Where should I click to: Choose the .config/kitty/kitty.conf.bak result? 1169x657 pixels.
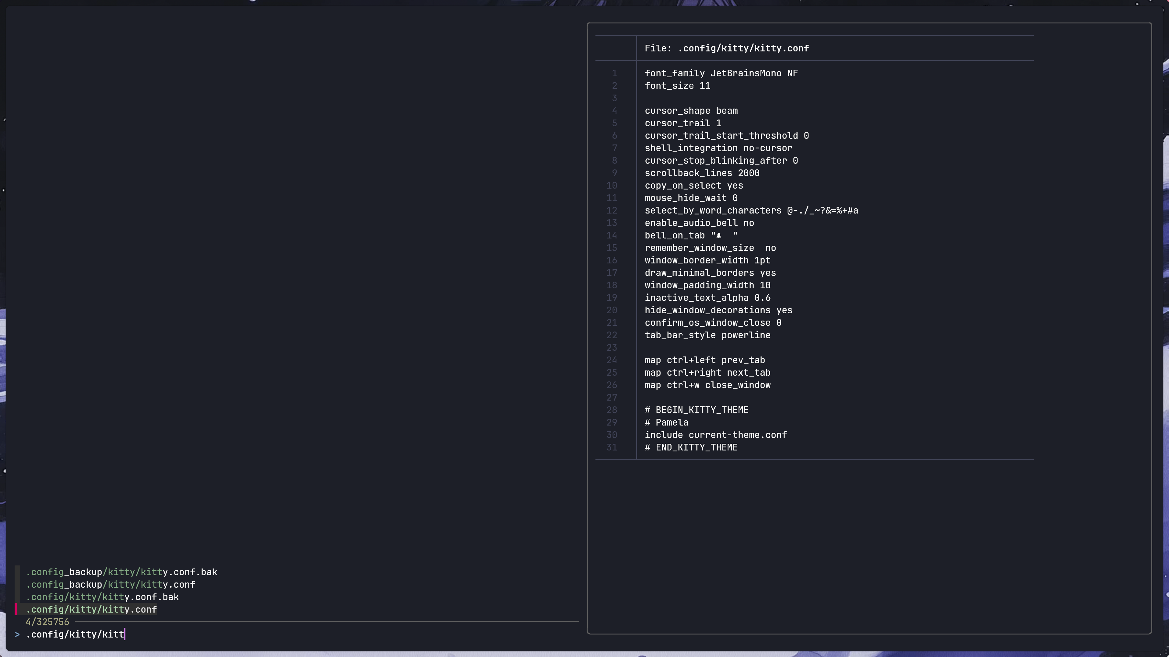click(103, 597)
